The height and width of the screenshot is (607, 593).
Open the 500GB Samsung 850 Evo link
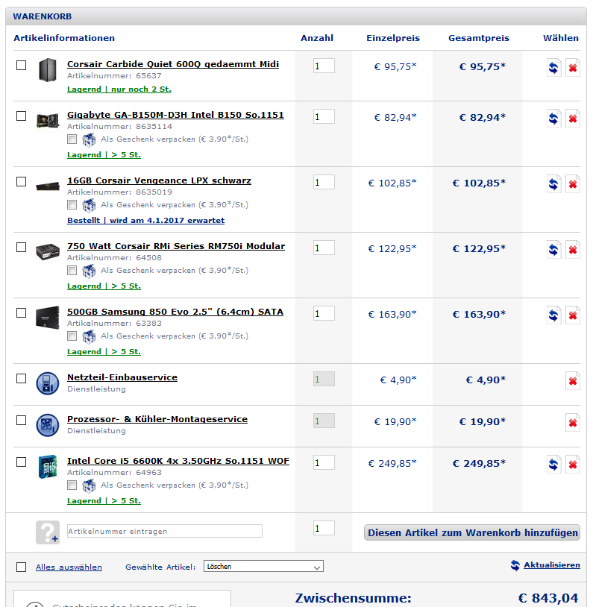pyautogui.click(x=175, y=312)
